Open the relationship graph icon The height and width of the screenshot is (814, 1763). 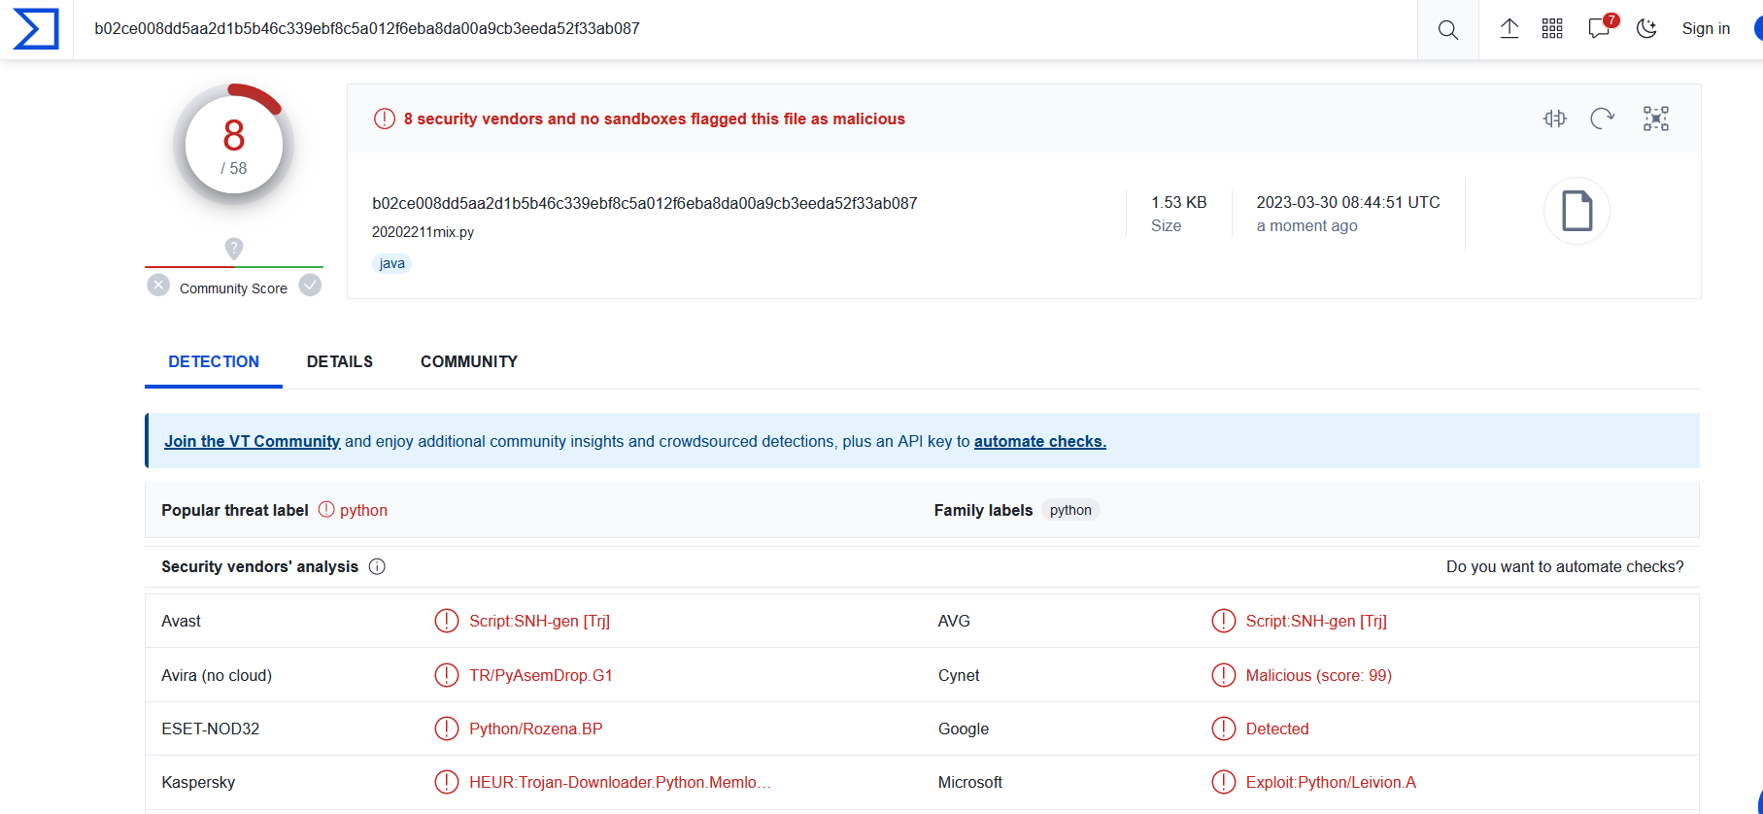pyautogui.click(x=1655, y=119)
